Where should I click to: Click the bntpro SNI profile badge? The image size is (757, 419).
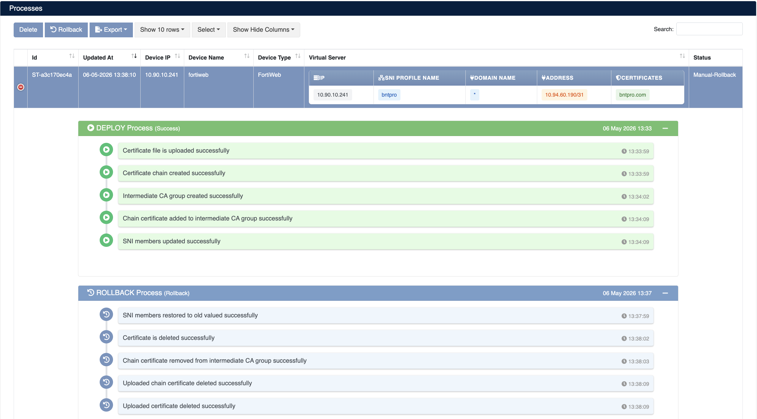point(389,95)
